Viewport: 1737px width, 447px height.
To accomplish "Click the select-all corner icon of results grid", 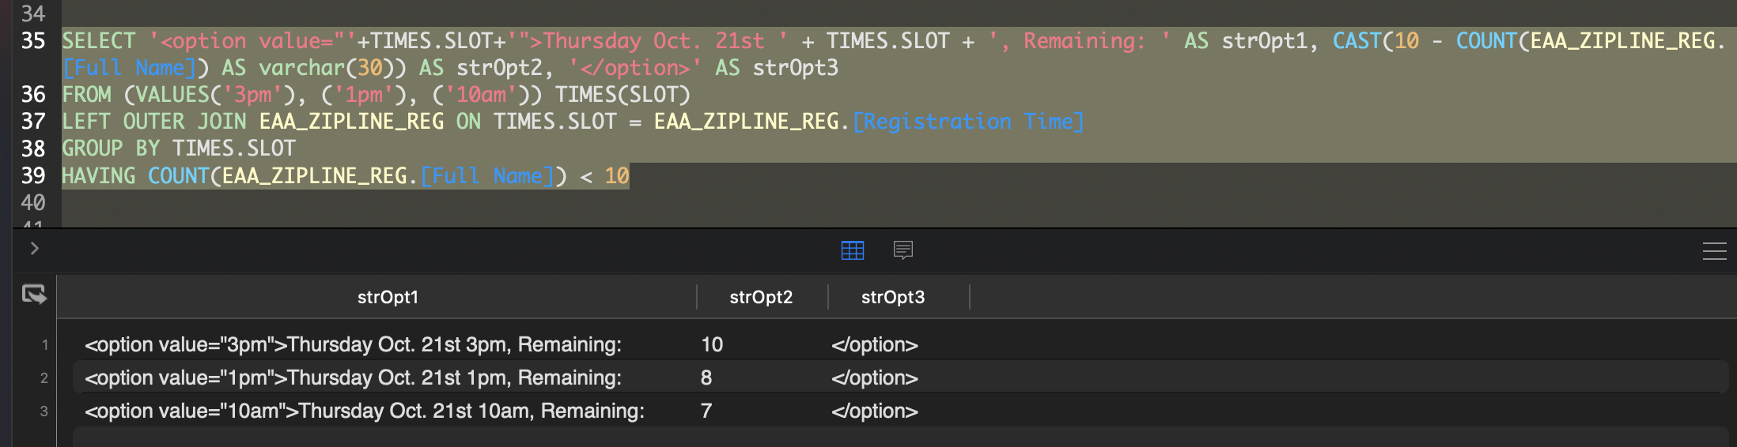I will [x=34, y=295].
